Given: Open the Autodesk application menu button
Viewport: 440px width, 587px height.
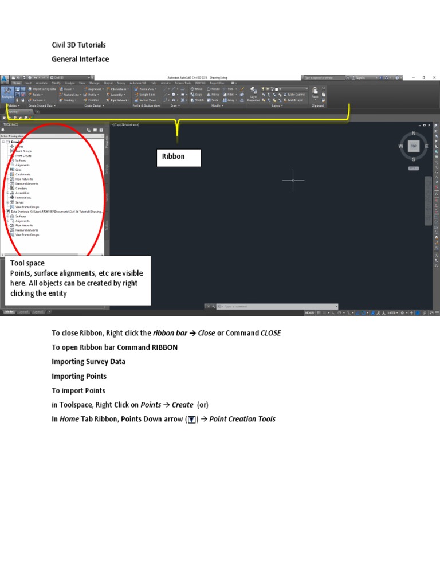Looking at the screenshot, I should 5,79.
